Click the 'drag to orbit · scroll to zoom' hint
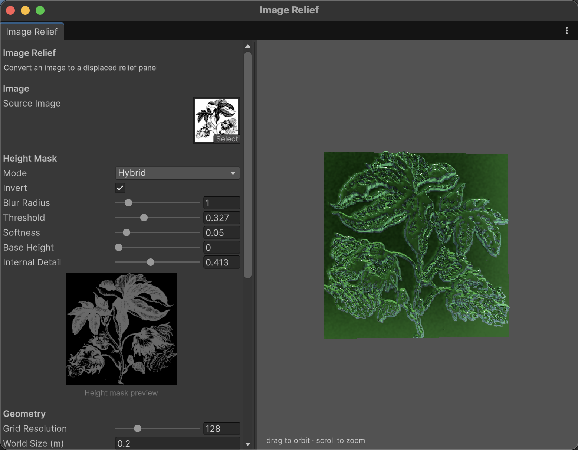 [x=316, y=440]
